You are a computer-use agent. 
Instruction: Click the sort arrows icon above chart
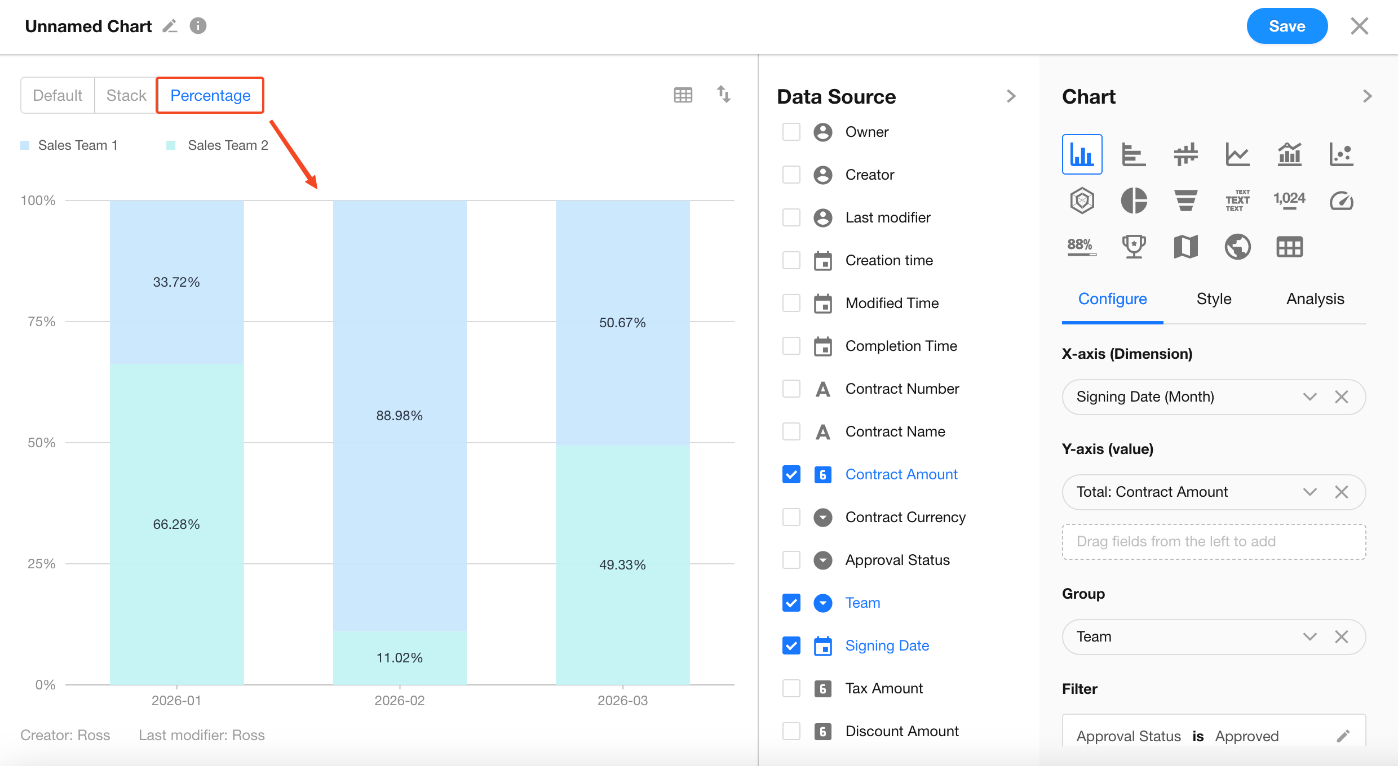coord(723,94)
